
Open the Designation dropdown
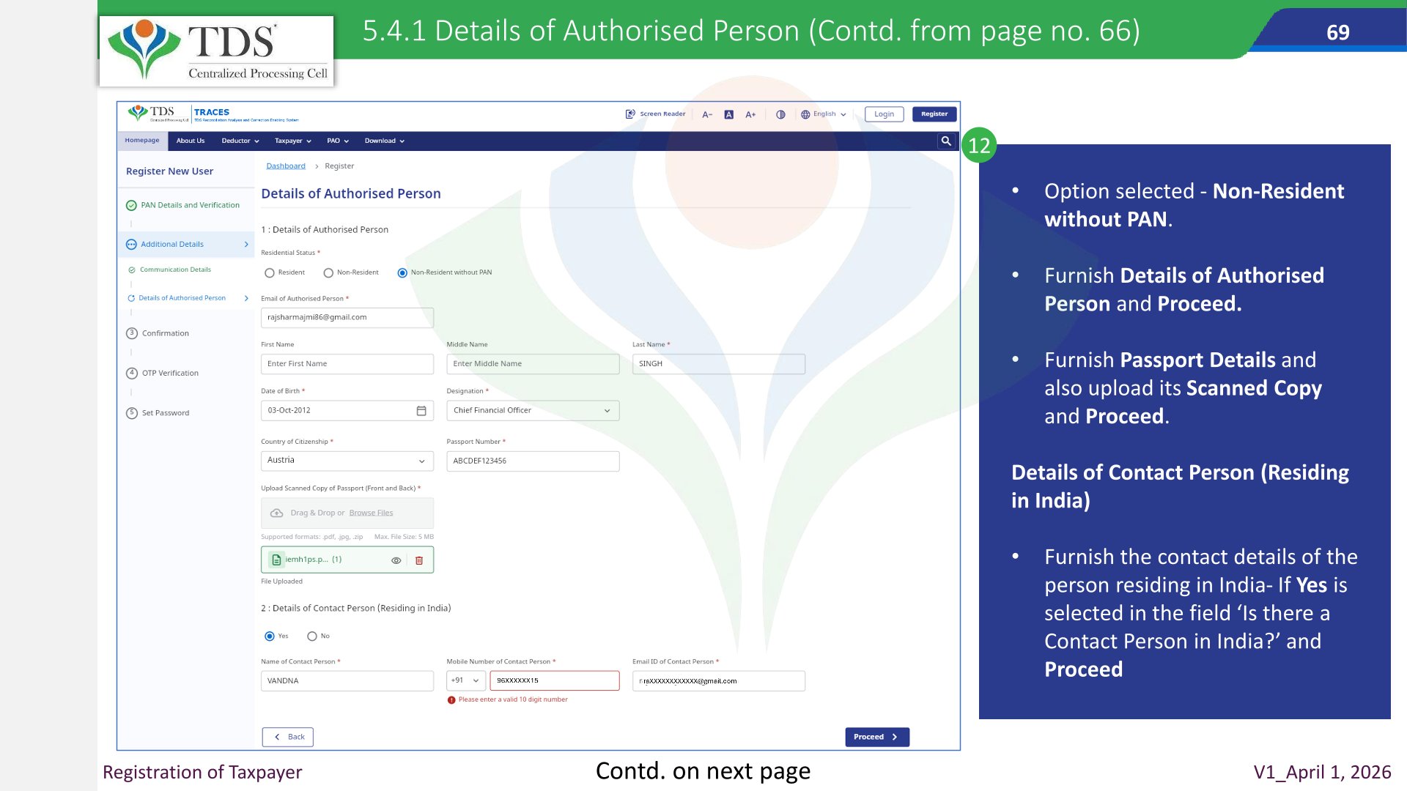coord(533,411)
